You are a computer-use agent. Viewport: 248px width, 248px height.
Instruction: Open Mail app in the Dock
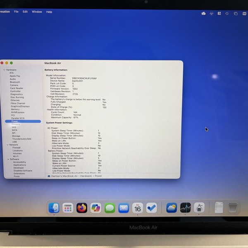coord(124,207)
